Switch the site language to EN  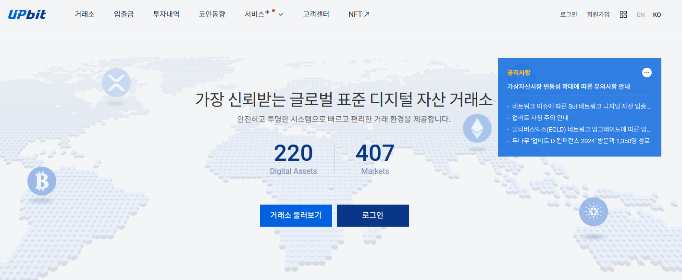641,14
